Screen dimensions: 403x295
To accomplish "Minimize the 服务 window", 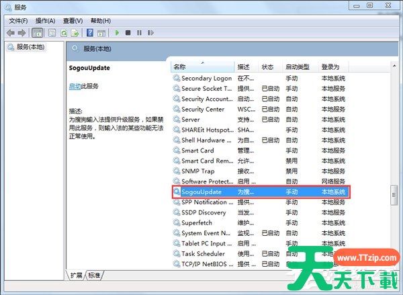I will (356, 5).
